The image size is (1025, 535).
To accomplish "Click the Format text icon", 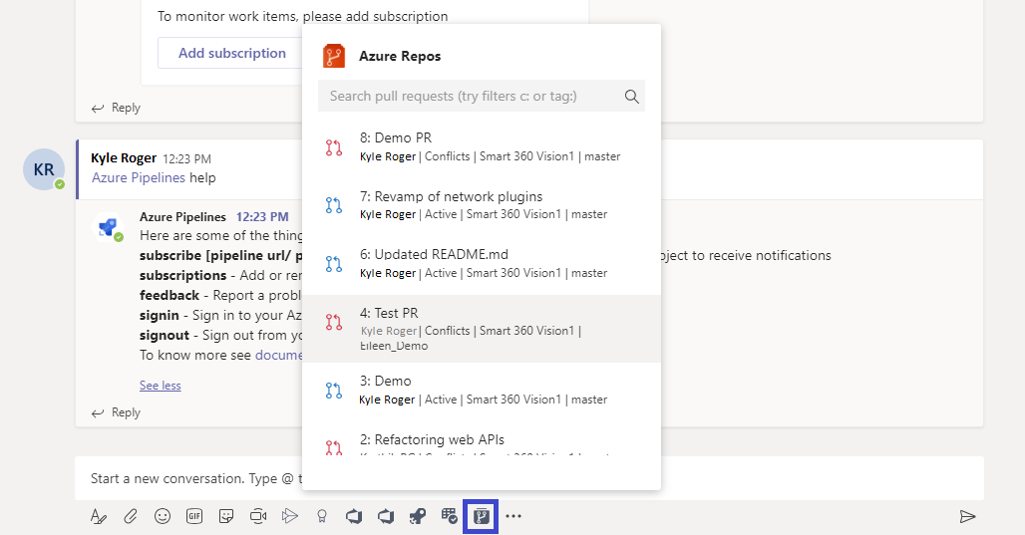I will (x=98, y=516).
